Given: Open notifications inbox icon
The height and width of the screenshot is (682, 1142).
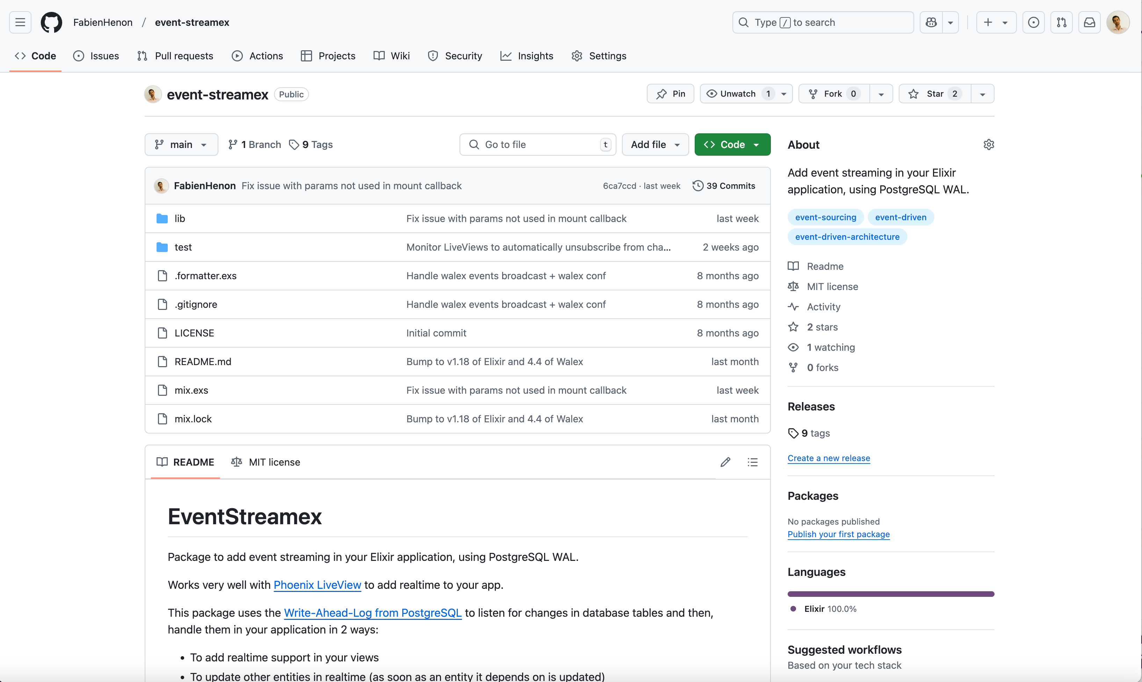Looking at the screenshot, I should point(1089,22).
